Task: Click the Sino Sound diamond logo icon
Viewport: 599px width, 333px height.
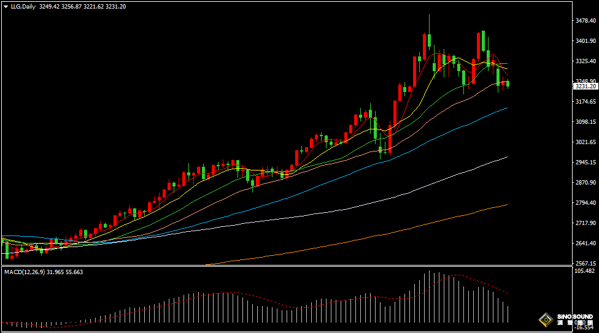Action: 544,320
